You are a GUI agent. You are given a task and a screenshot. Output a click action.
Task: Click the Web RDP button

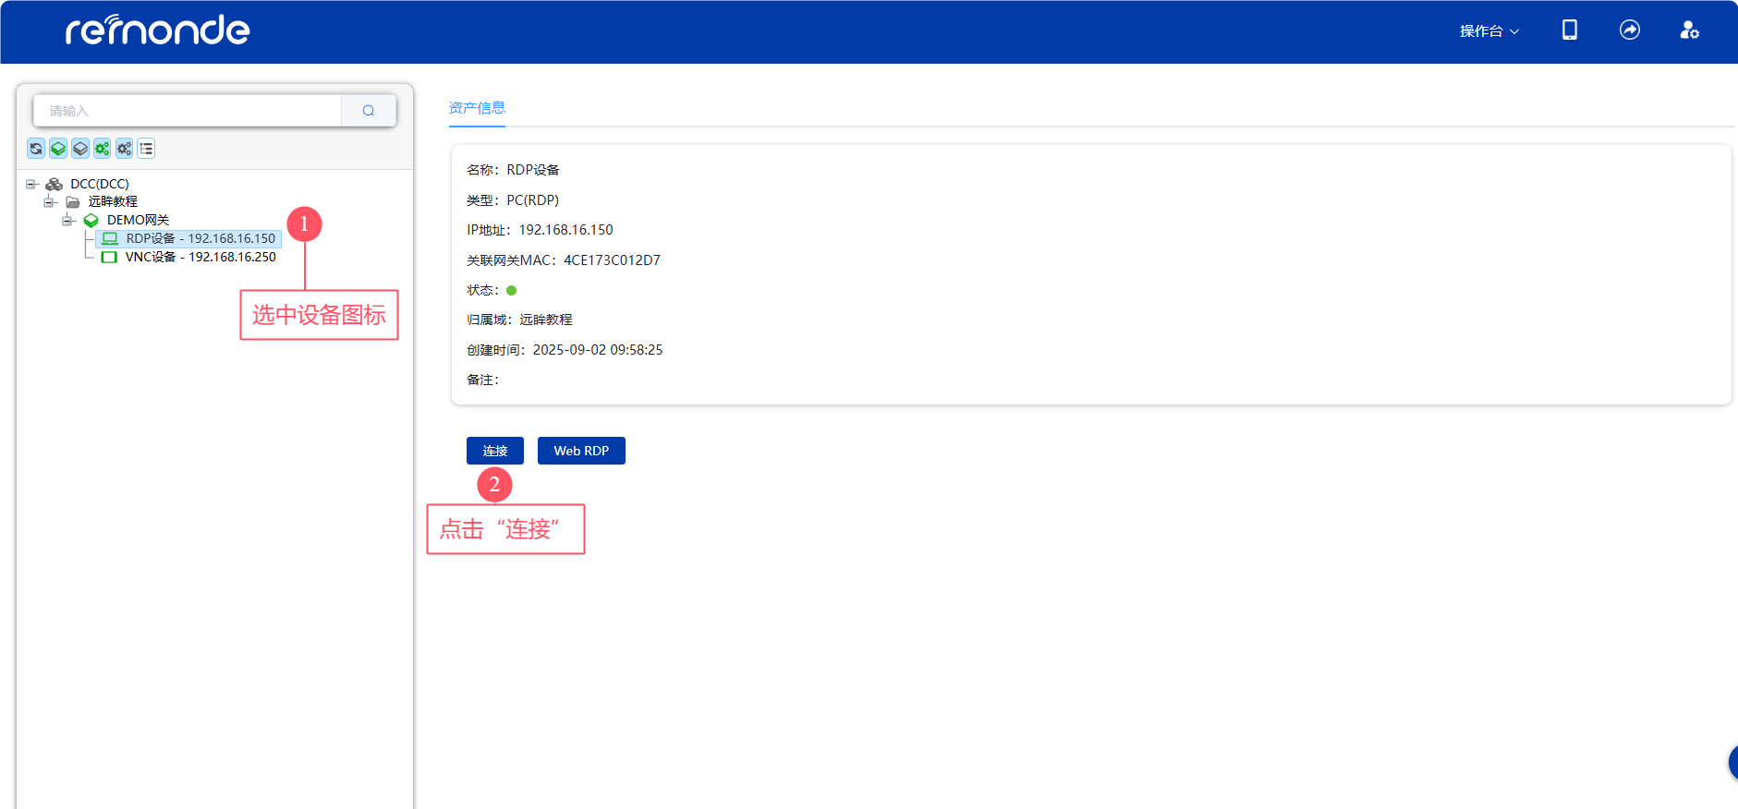(581, 451)
